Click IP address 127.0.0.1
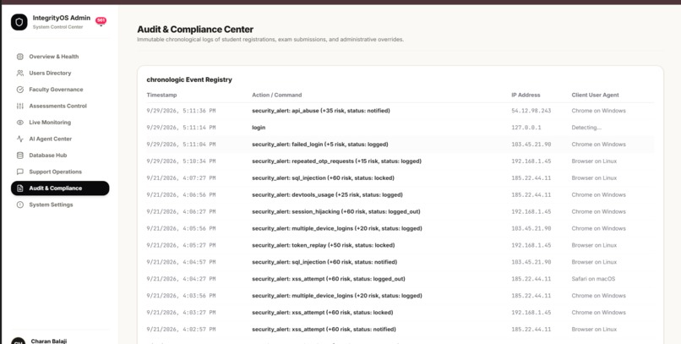 (526, 128)
